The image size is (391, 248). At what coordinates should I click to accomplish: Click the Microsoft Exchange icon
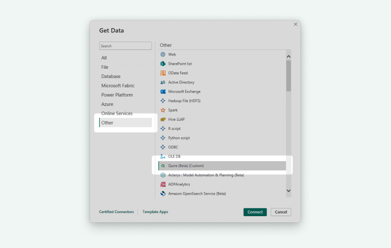coord(163,91)
